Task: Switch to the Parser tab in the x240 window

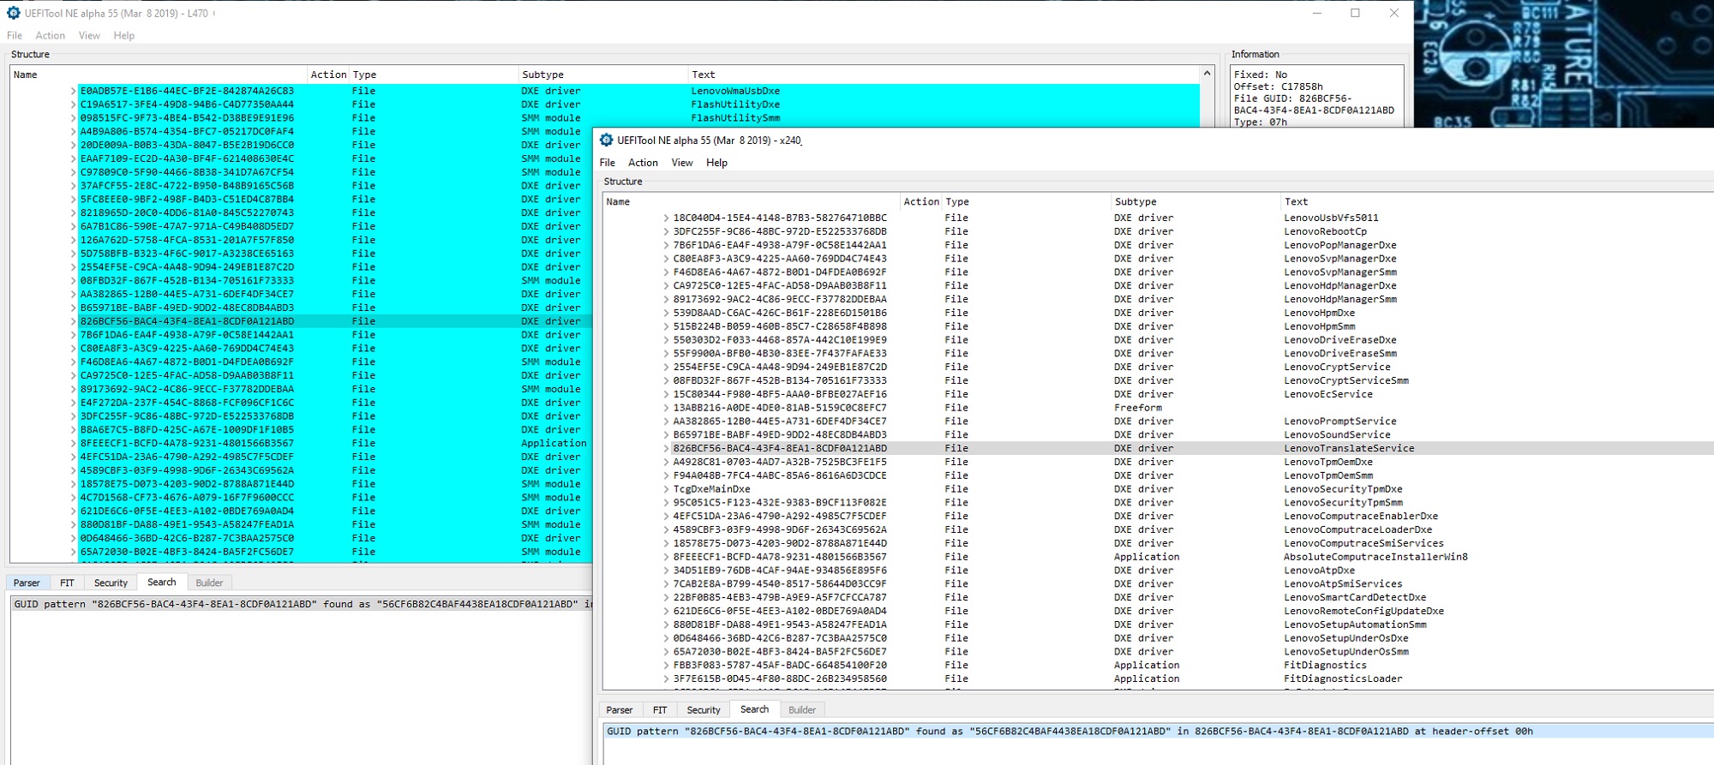Action: pyautogui.click(x=620, y=710)
